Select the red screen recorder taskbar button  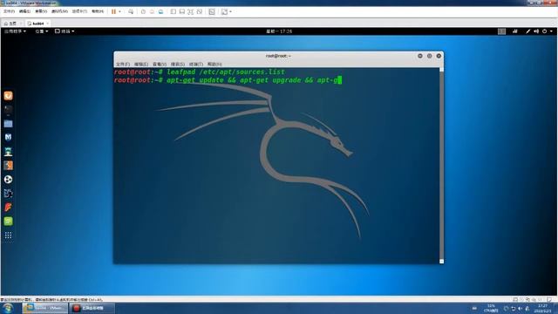(x=92, y=308)
